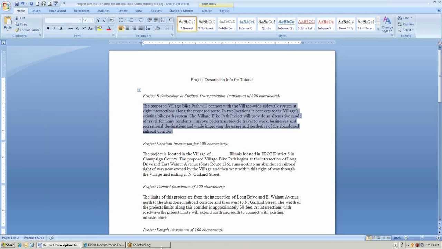The height and width of the screenshot is (249, 442).
Task: Increase paragraph indent
Action: coord(156,20)
